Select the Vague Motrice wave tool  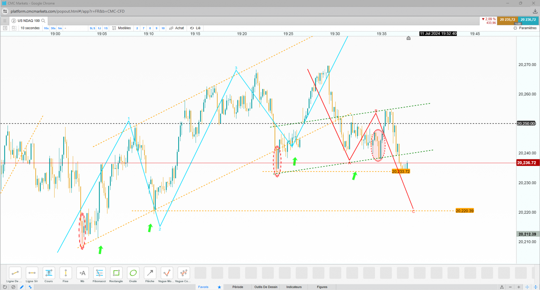click(x=166, y=273)
